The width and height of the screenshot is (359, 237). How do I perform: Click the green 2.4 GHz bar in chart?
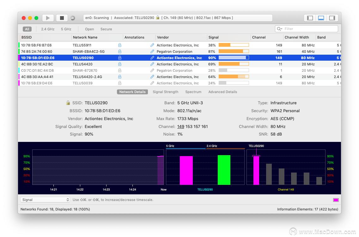point(224,170)
